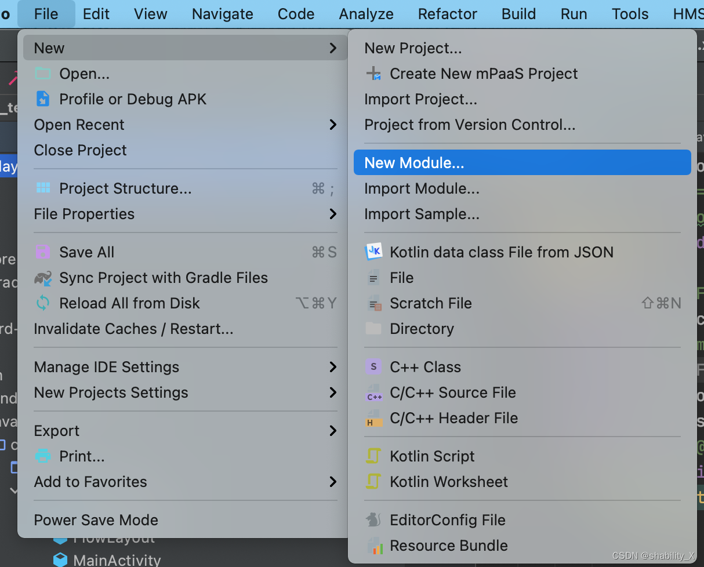704x567 pixels.
Task: Click the Save All floppy icon
Action: [43, 252]
